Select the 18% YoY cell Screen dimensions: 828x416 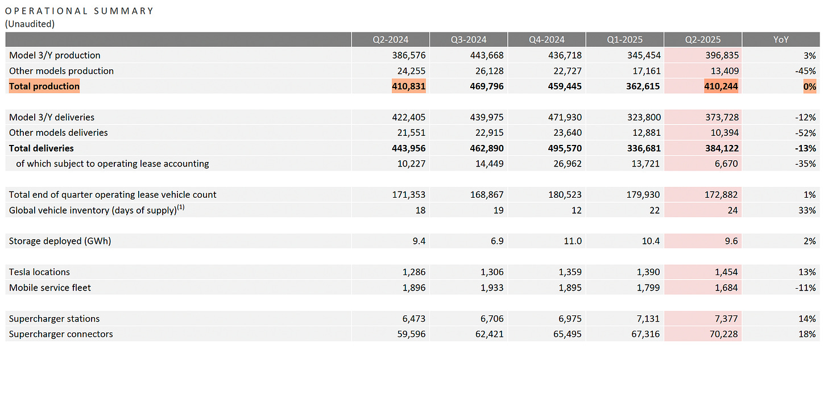[x=808, y=334]
